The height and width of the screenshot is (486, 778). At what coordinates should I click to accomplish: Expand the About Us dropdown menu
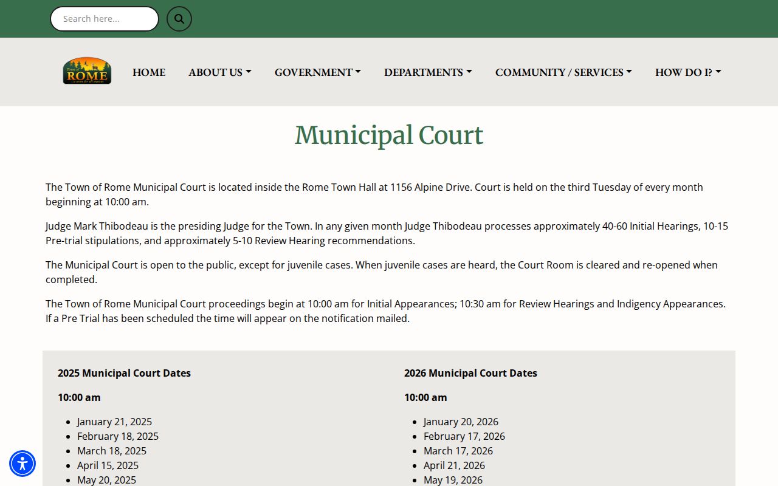click(220, 72)
